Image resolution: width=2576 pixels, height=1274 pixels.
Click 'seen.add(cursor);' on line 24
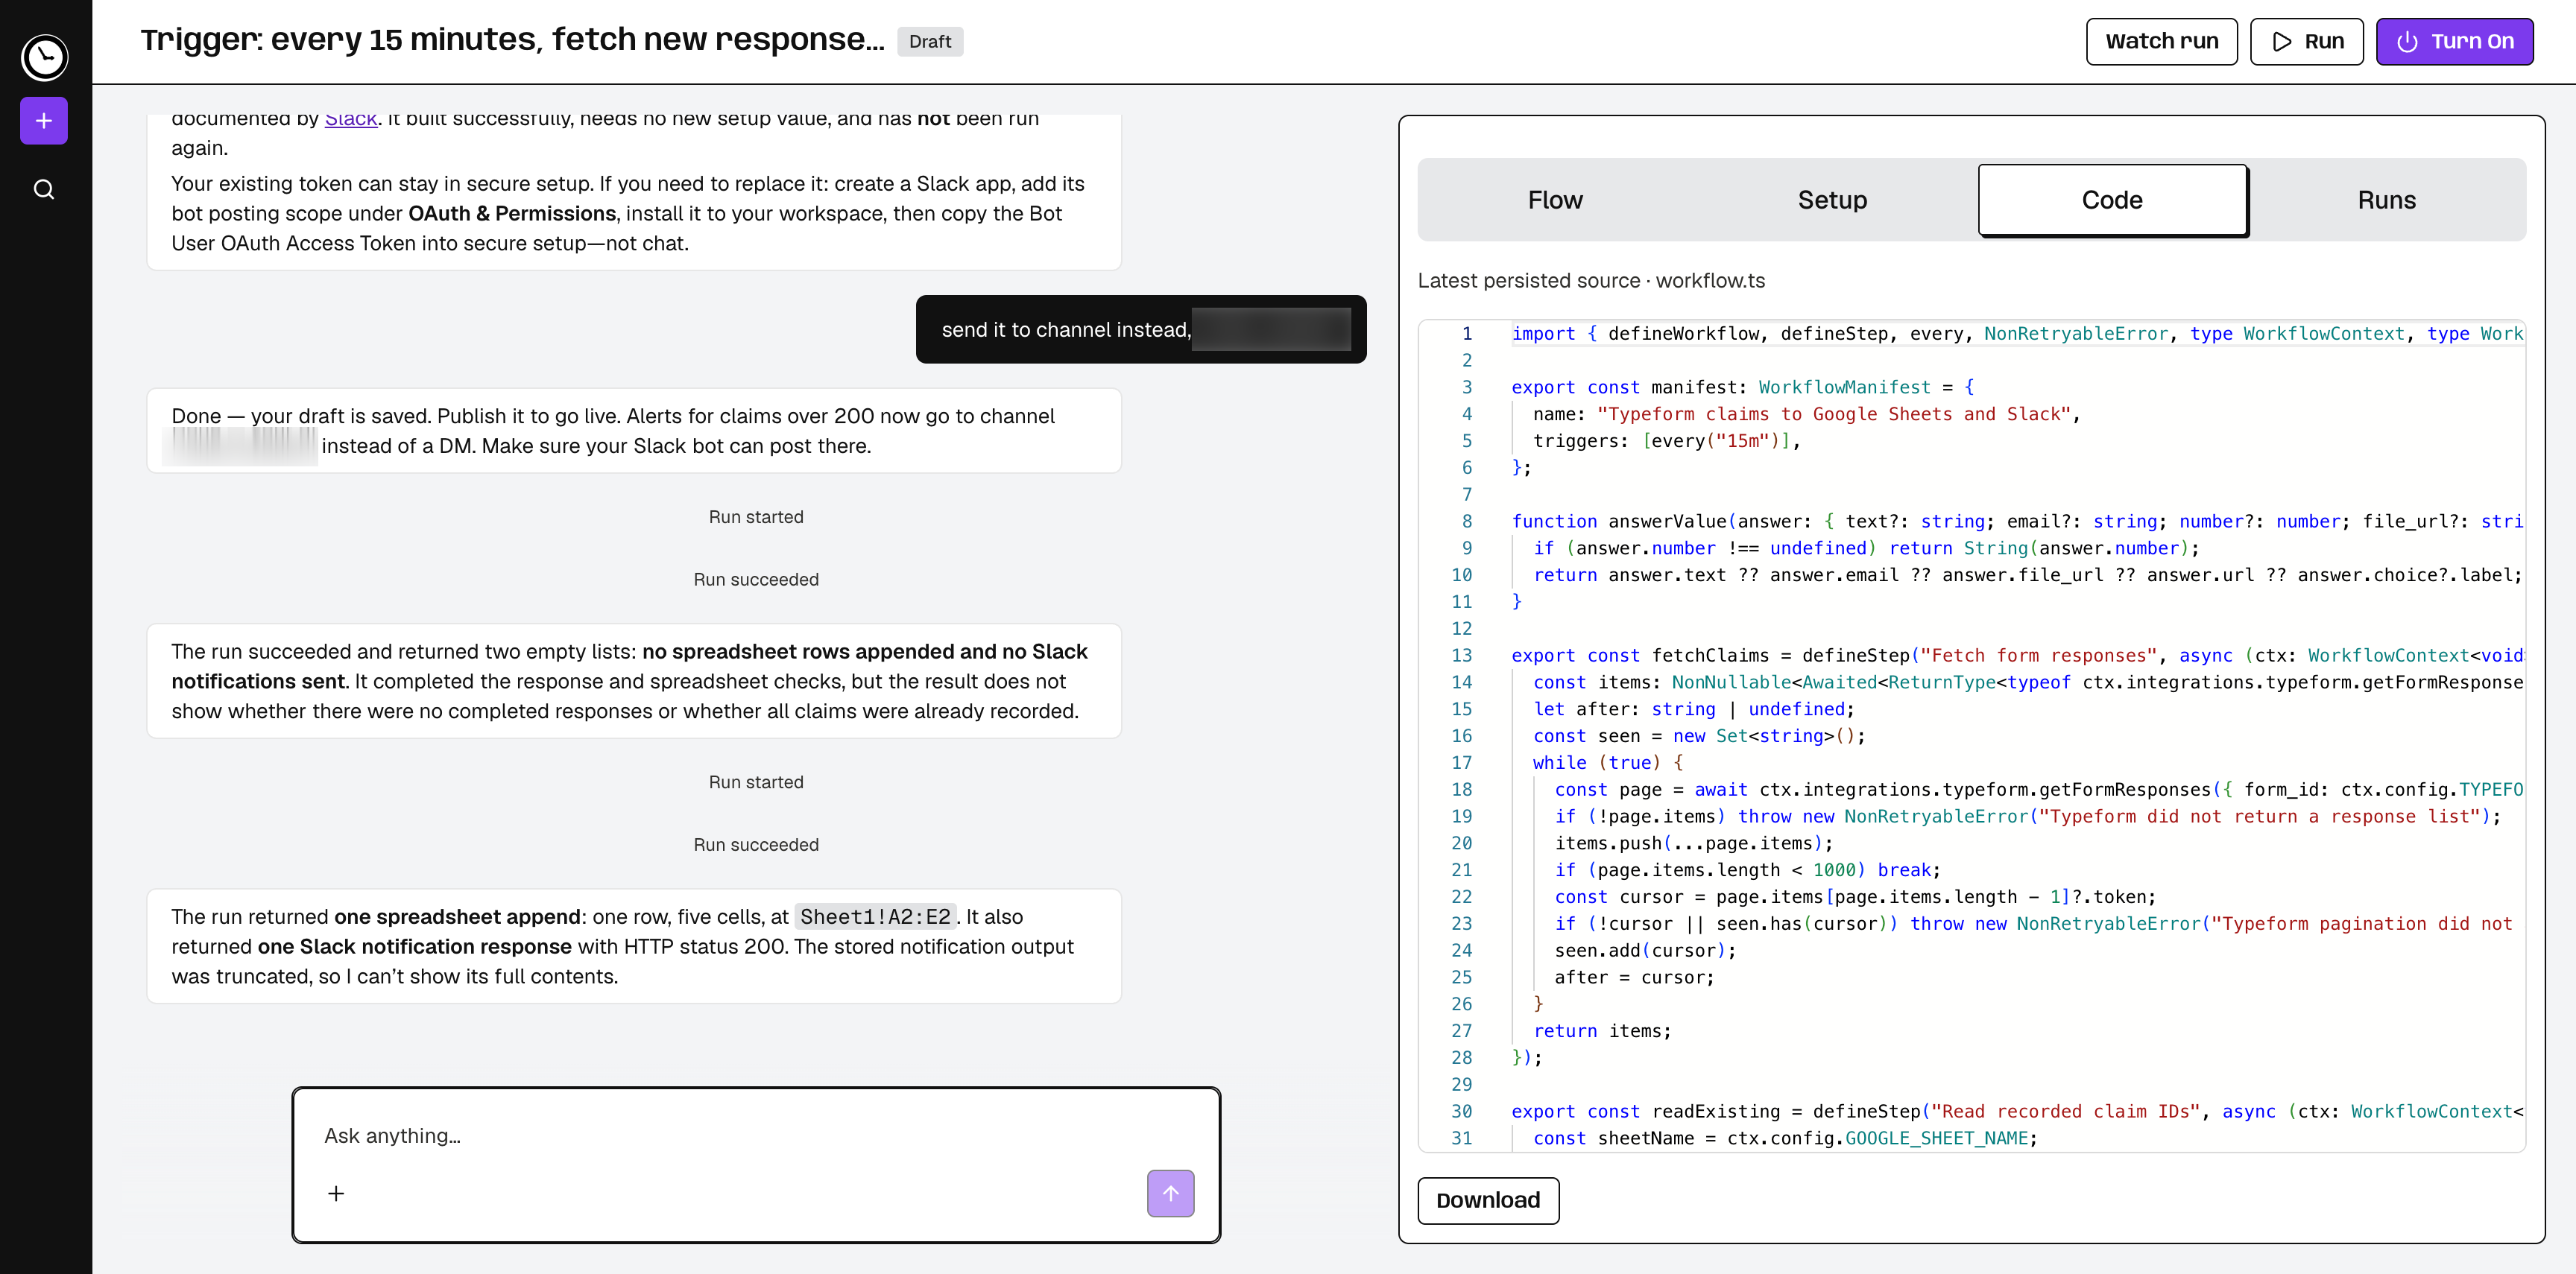tap(1645, 951)
